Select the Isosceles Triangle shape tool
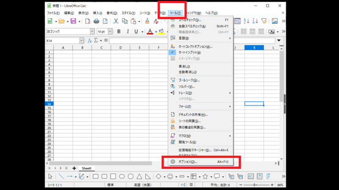Viewport: 339px width, 190px height. pyautogui.click(x=139, y=176)
